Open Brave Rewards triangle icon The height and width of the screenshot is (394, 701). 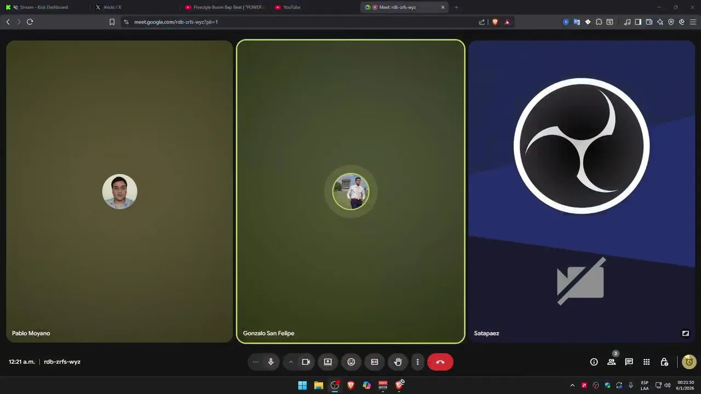(x=507, y=22)
